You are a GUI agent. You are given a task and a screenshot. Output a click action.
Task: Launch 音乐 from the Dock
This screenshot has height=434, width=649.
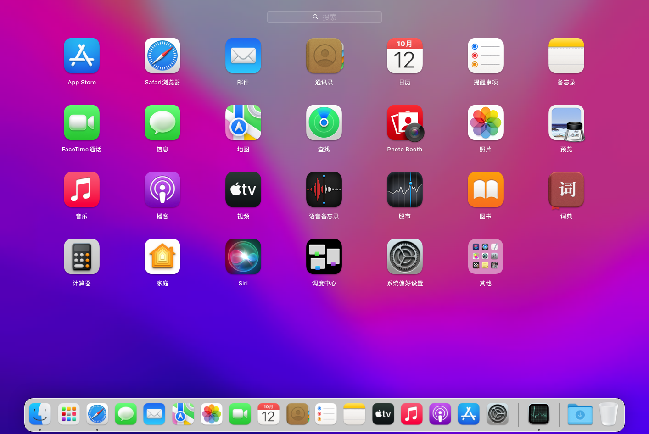point(412,414)
